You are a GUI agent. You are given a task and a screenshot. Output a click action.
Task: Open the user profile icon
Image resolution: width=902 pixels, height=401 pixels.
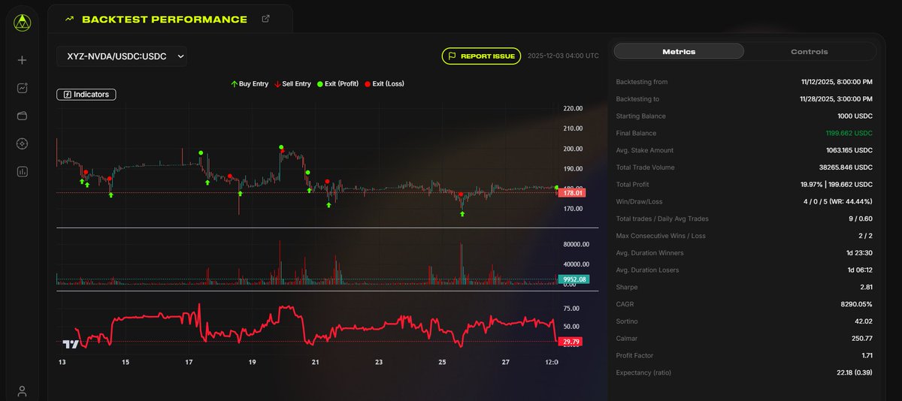coord(22,391)
